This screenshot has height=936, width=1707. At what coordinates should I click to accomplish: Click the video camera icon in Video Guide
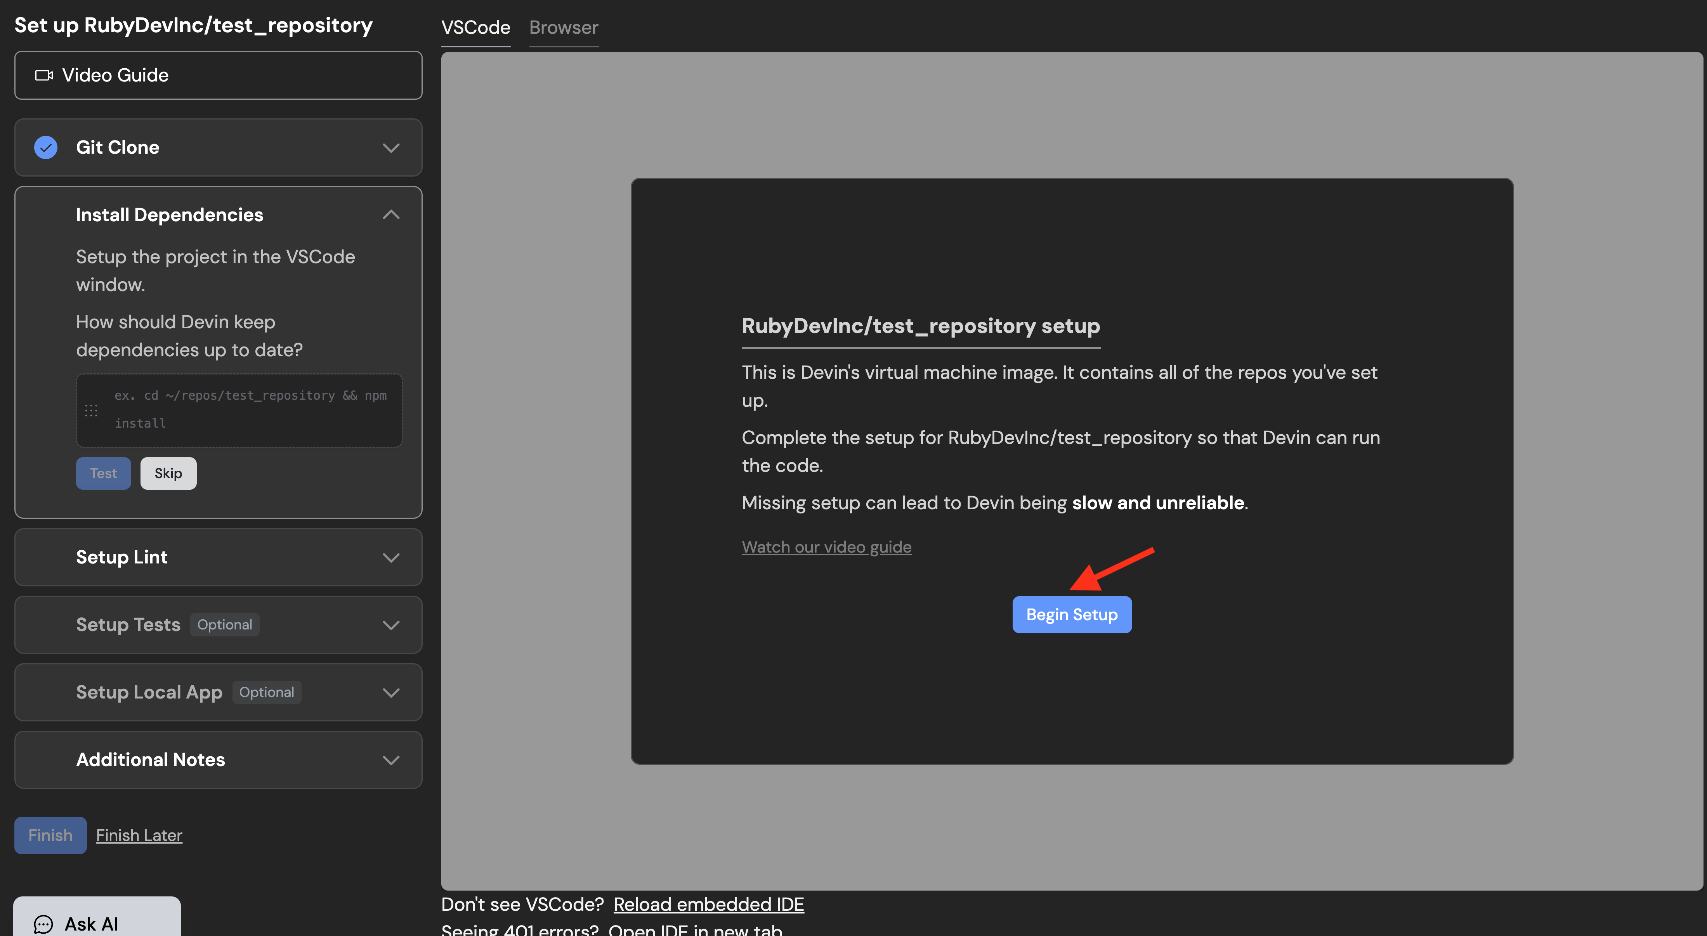(x=44, y=75)
